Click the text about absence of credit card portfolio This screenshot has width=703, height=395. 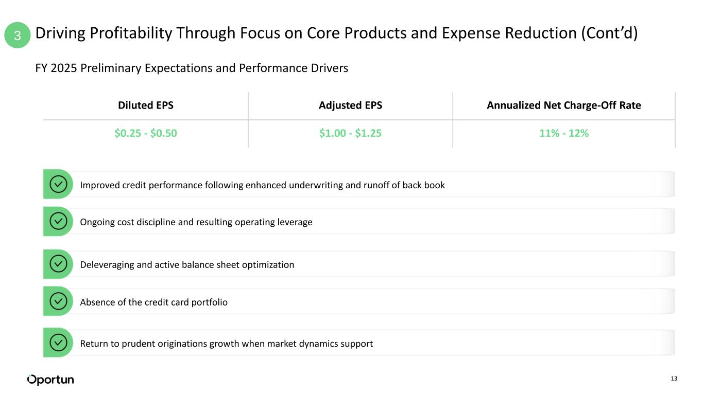153,302
